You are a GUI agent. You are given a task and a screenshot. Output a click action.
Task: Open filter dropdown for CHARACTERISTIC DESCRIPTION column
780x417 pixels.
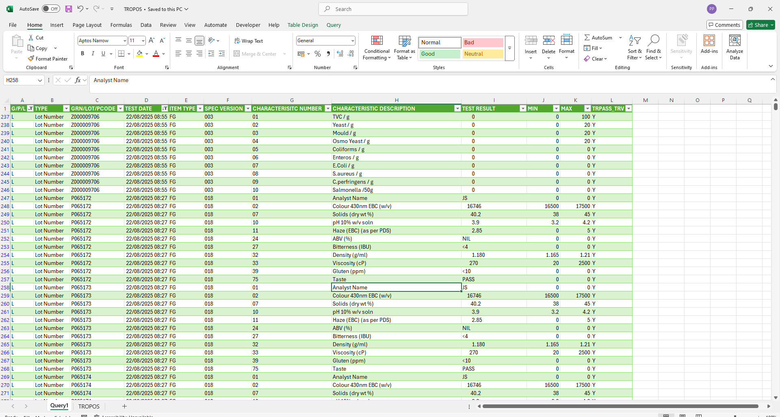click(x=457, y=109)
